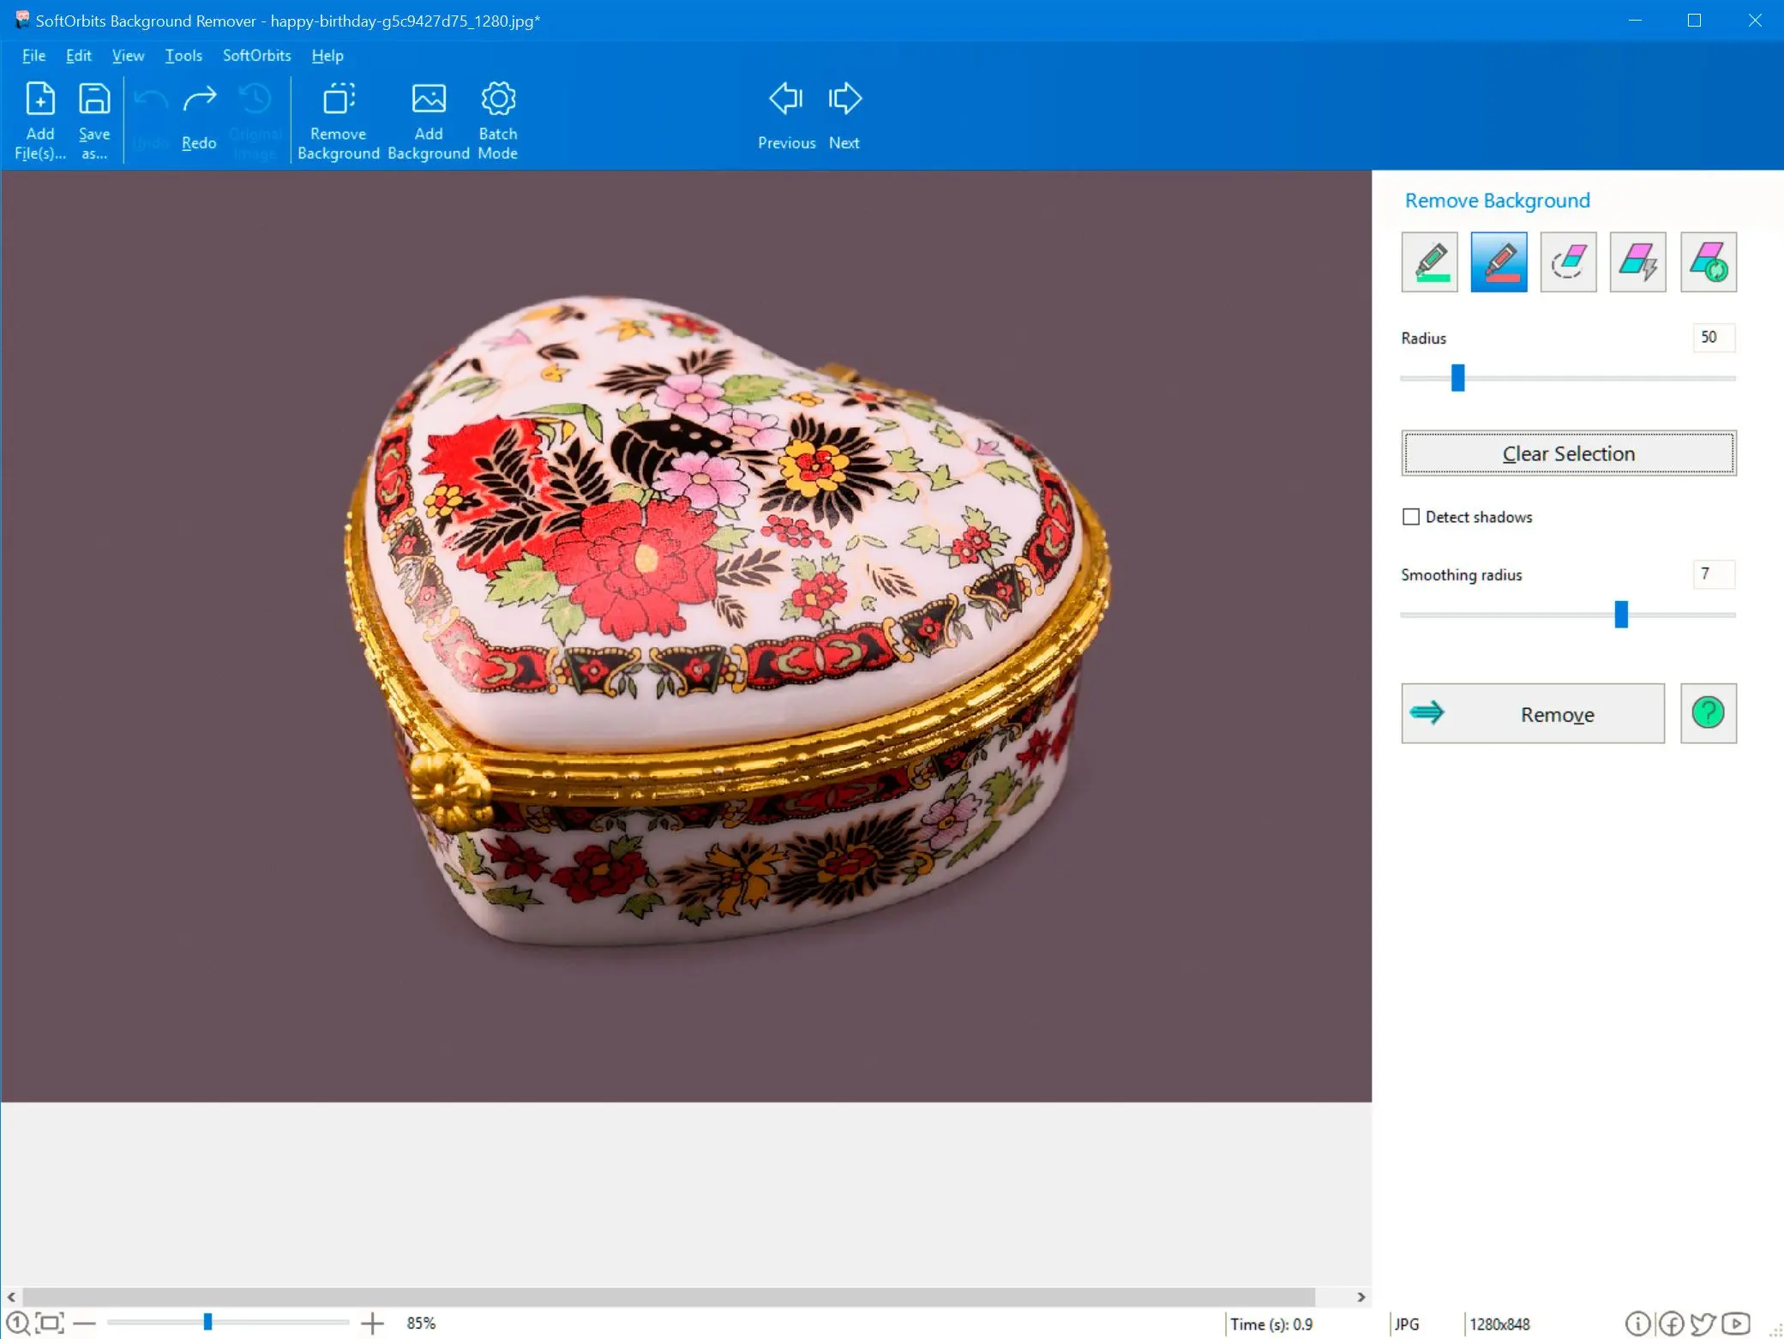Click the Clear Selection button
Image resolution: width=1784 pixels, height=1339 pixels.
click(1569, 453)
